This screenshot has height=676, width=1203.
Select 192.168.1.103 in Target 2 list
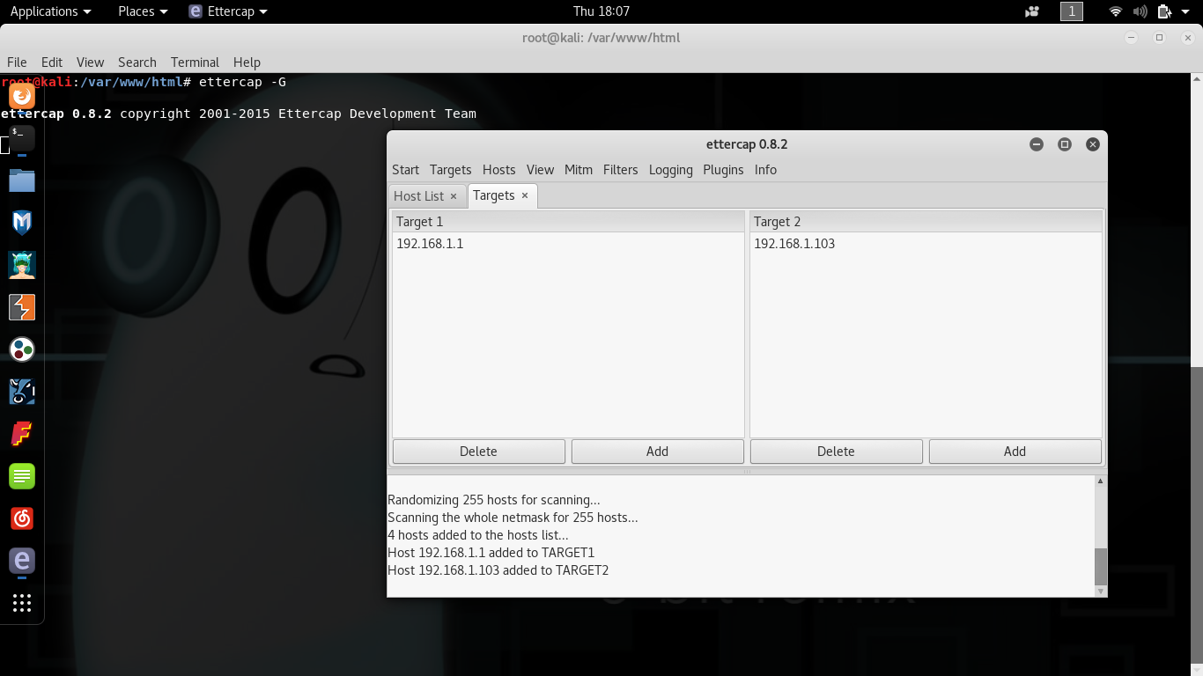point(794,244)
